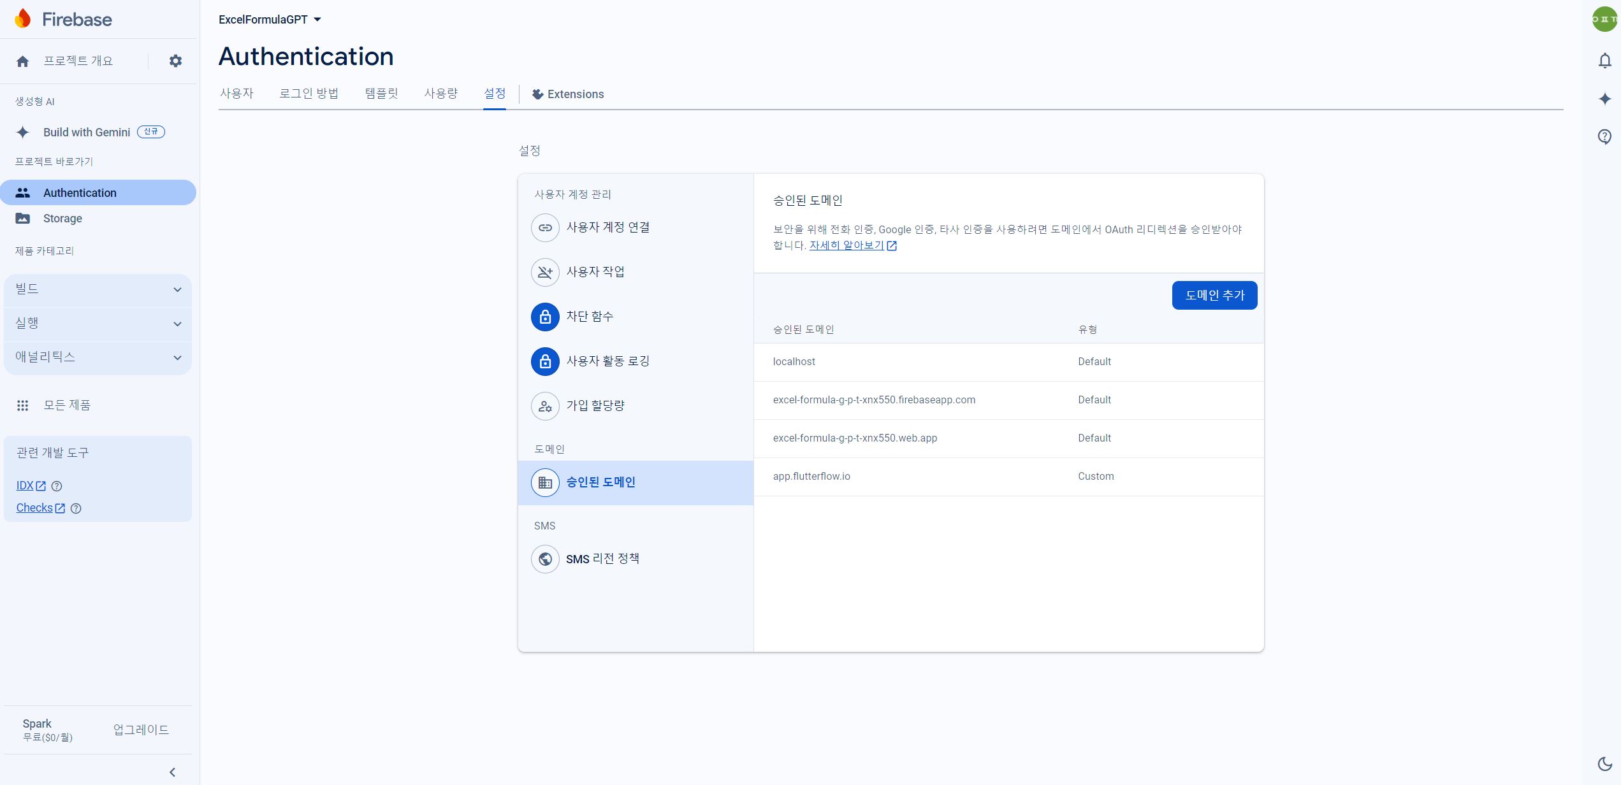Screen dimensions: 1621x785
Task: Expand the 애널리틱스 category
Action: (98, 357)
